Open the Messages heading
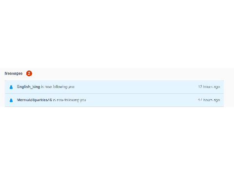 tap(14, 73)
